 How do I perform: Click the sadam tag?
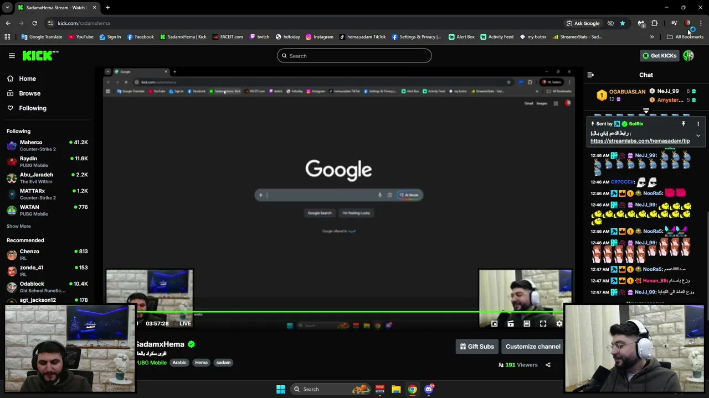(223, 363)
